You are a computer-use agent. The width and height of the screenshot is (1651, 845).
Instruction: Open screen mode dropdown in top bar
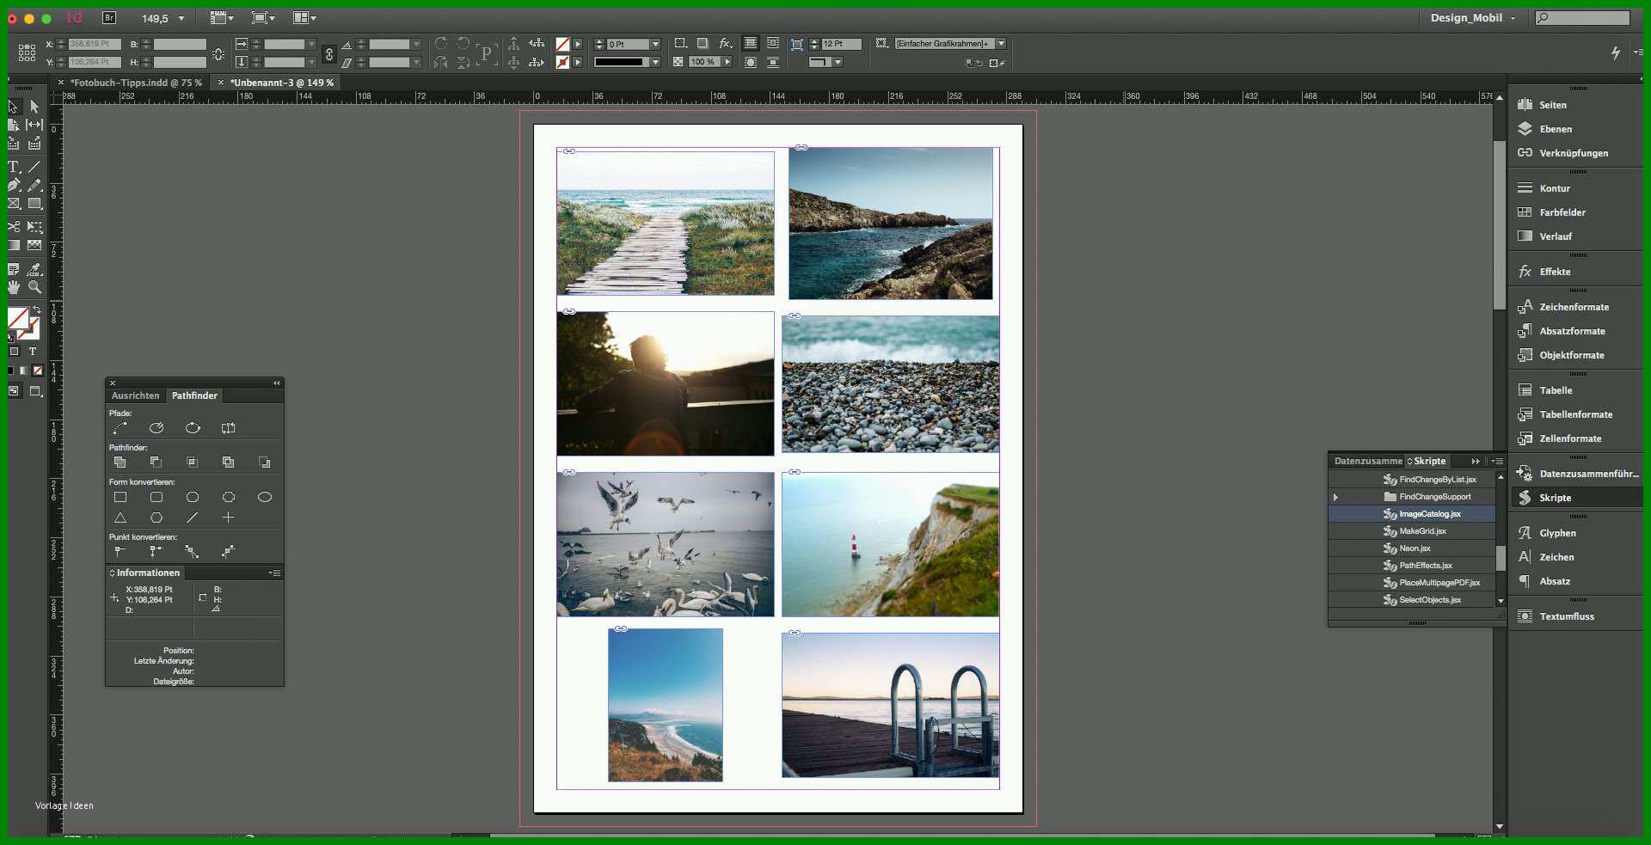263,17
